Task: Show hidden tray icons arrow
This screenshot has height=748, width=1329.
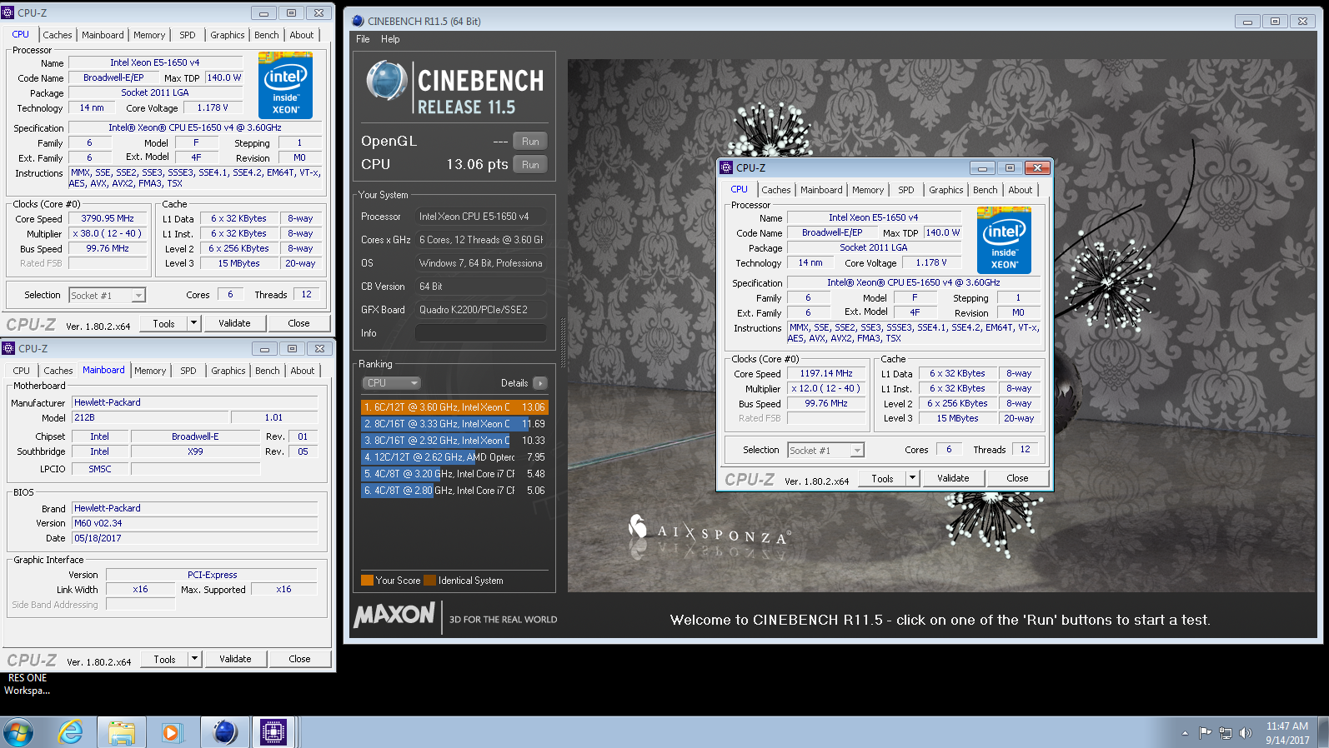Action: tap(1185, 733)
